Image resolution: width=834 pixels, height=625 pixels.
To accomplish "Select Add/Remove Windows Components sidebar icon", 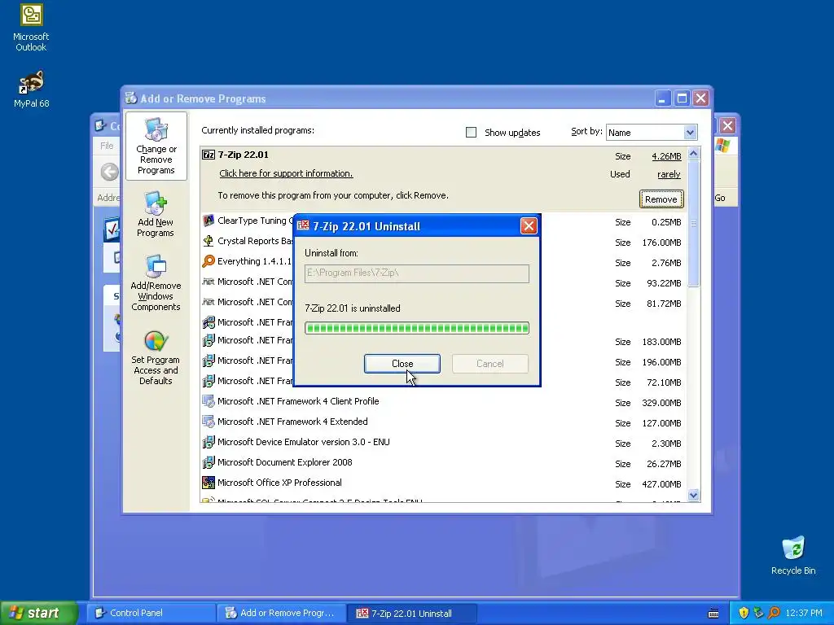I will 156,282.
